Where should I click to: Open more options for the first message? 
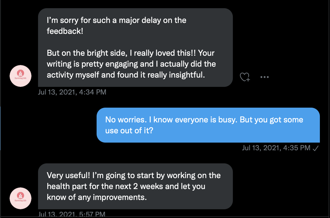(x=265, y=77)
